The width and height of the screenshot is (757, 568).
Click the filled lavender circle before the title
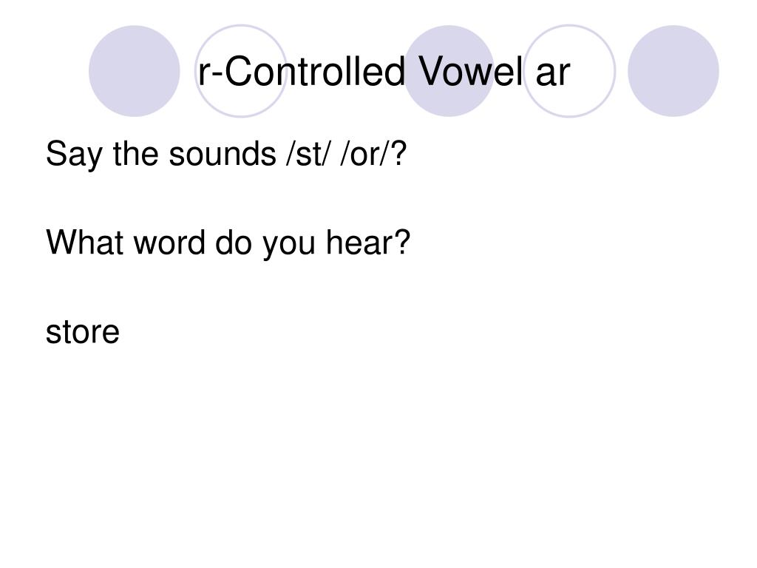coord(135,71)
